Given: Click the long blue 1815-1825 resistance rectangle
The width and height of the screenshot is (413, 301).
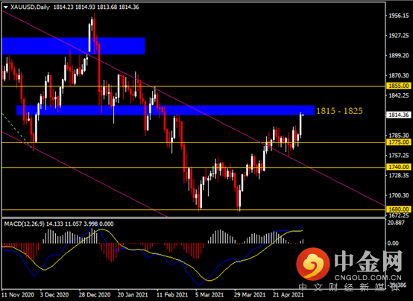Looking at the screenshot, I should [165, 110].
